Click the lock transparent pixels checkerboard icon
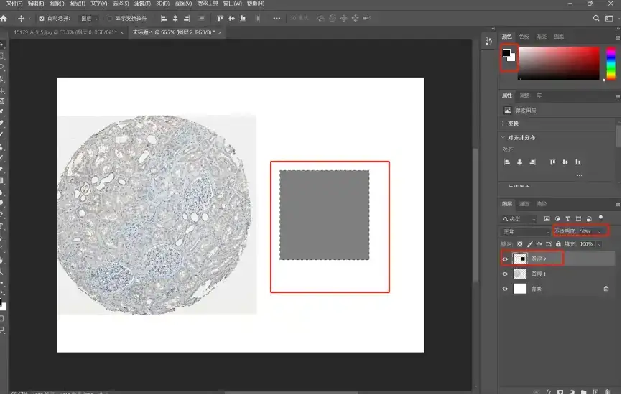Viewport: 622px width, 395px height. pos(520,244)
